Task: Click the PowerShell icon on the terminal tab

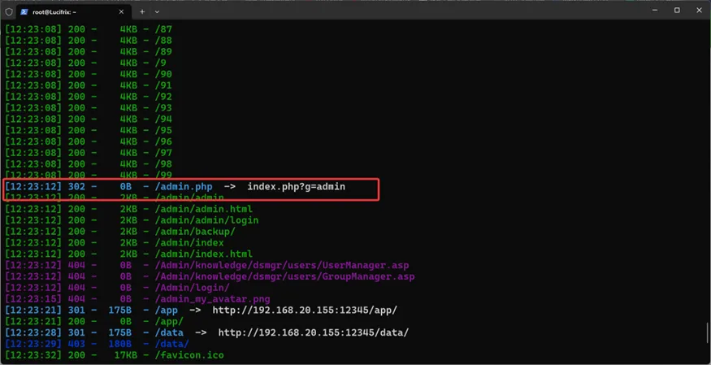Action: pyautogui.click(x=24, y=11)
